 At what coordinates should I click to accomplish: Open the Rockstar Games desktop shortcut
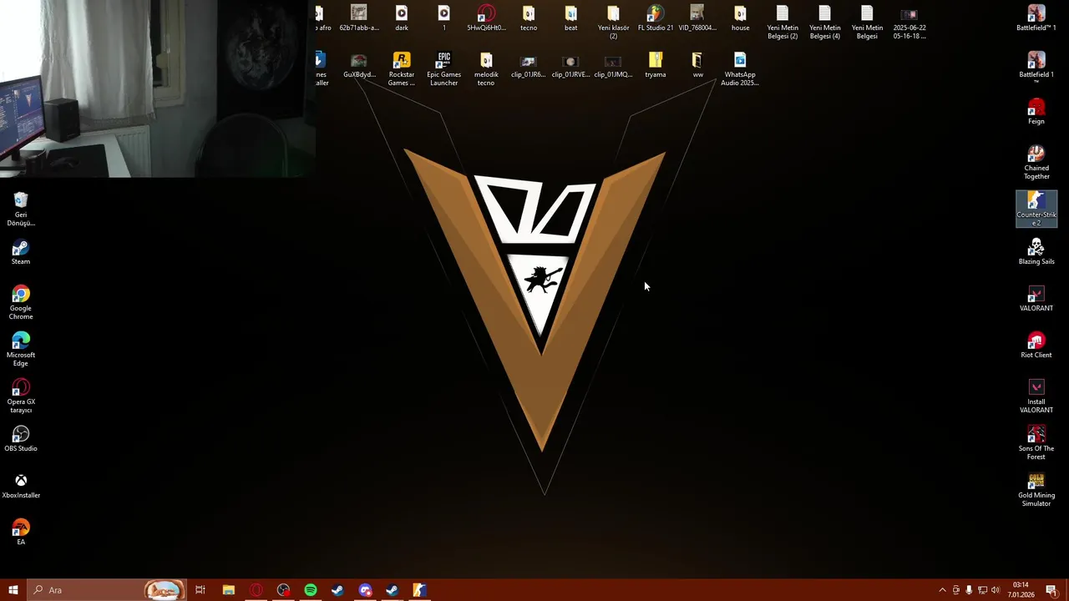coord(402,68)
